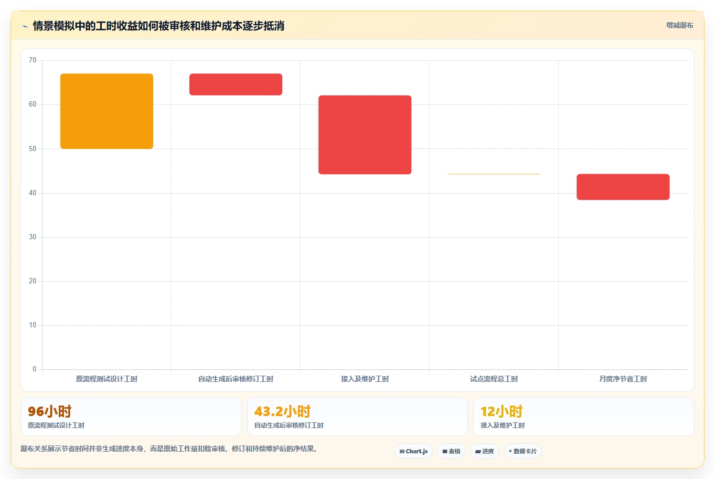Click the x-axis label 原流程测试设计工时
Image resolution: width=715 pixels, height=479 pixels.
(106, 379)
